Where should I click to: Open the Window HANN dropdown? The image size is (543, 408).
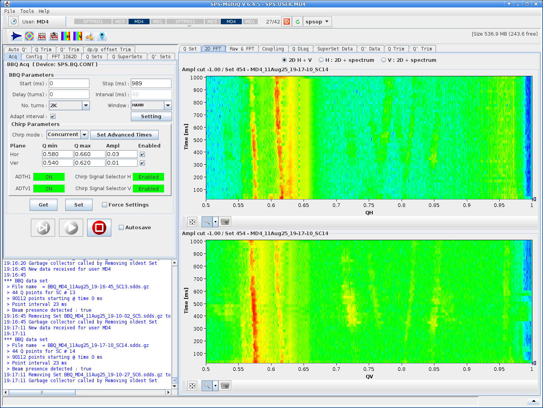(168, 105)
